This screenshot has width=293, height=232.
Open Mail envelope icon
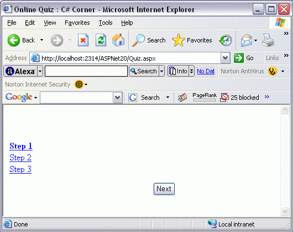[x=247, y=40]
